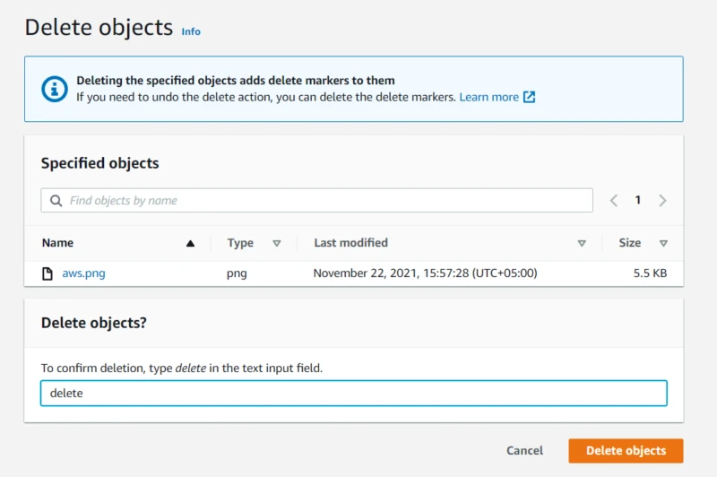Viewport: 717px width, 477px height.
Task: Open the aws.png object link
Action: (x=83, y=273)
